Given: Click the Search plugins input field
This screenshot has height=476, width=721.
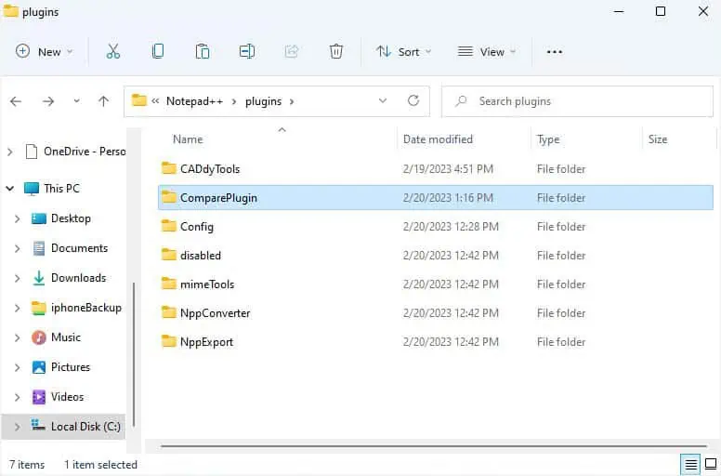Looking at the screenshot, I should coord(577,101).
